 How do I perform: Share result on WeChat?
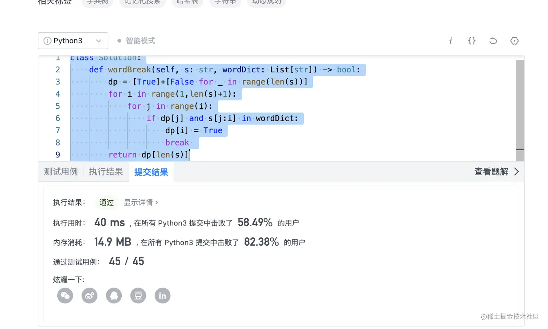click(x=65, y=296)
